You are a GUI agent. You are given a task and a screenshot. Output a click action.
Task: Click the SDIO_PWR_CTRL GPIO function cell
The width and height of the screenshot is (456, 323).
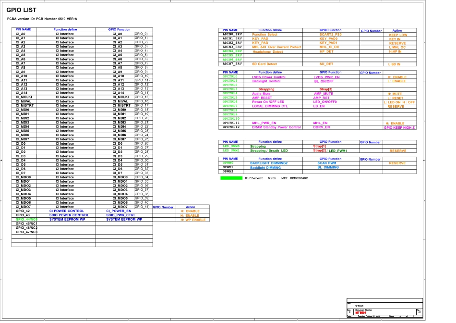pos(121,215)
